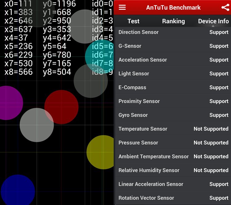Tap the Gyro Sensor entry

coord(173,115)
